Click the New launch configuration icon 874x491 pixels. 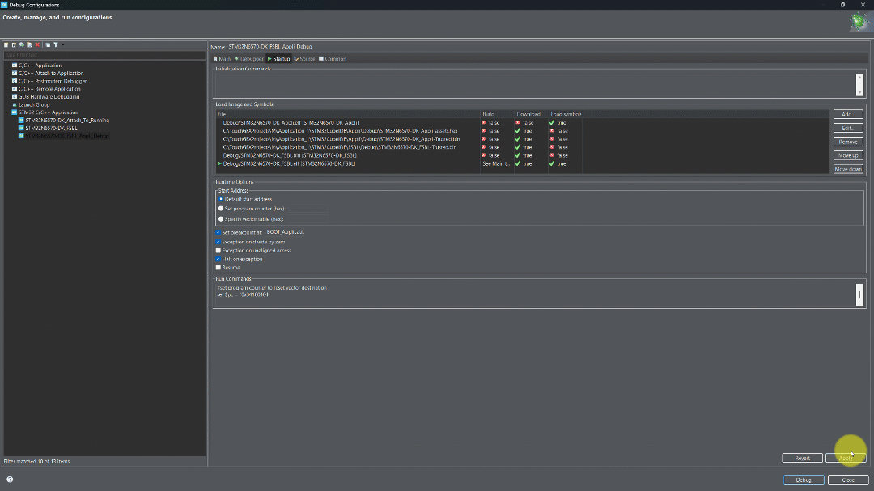[x=6, y=44]
